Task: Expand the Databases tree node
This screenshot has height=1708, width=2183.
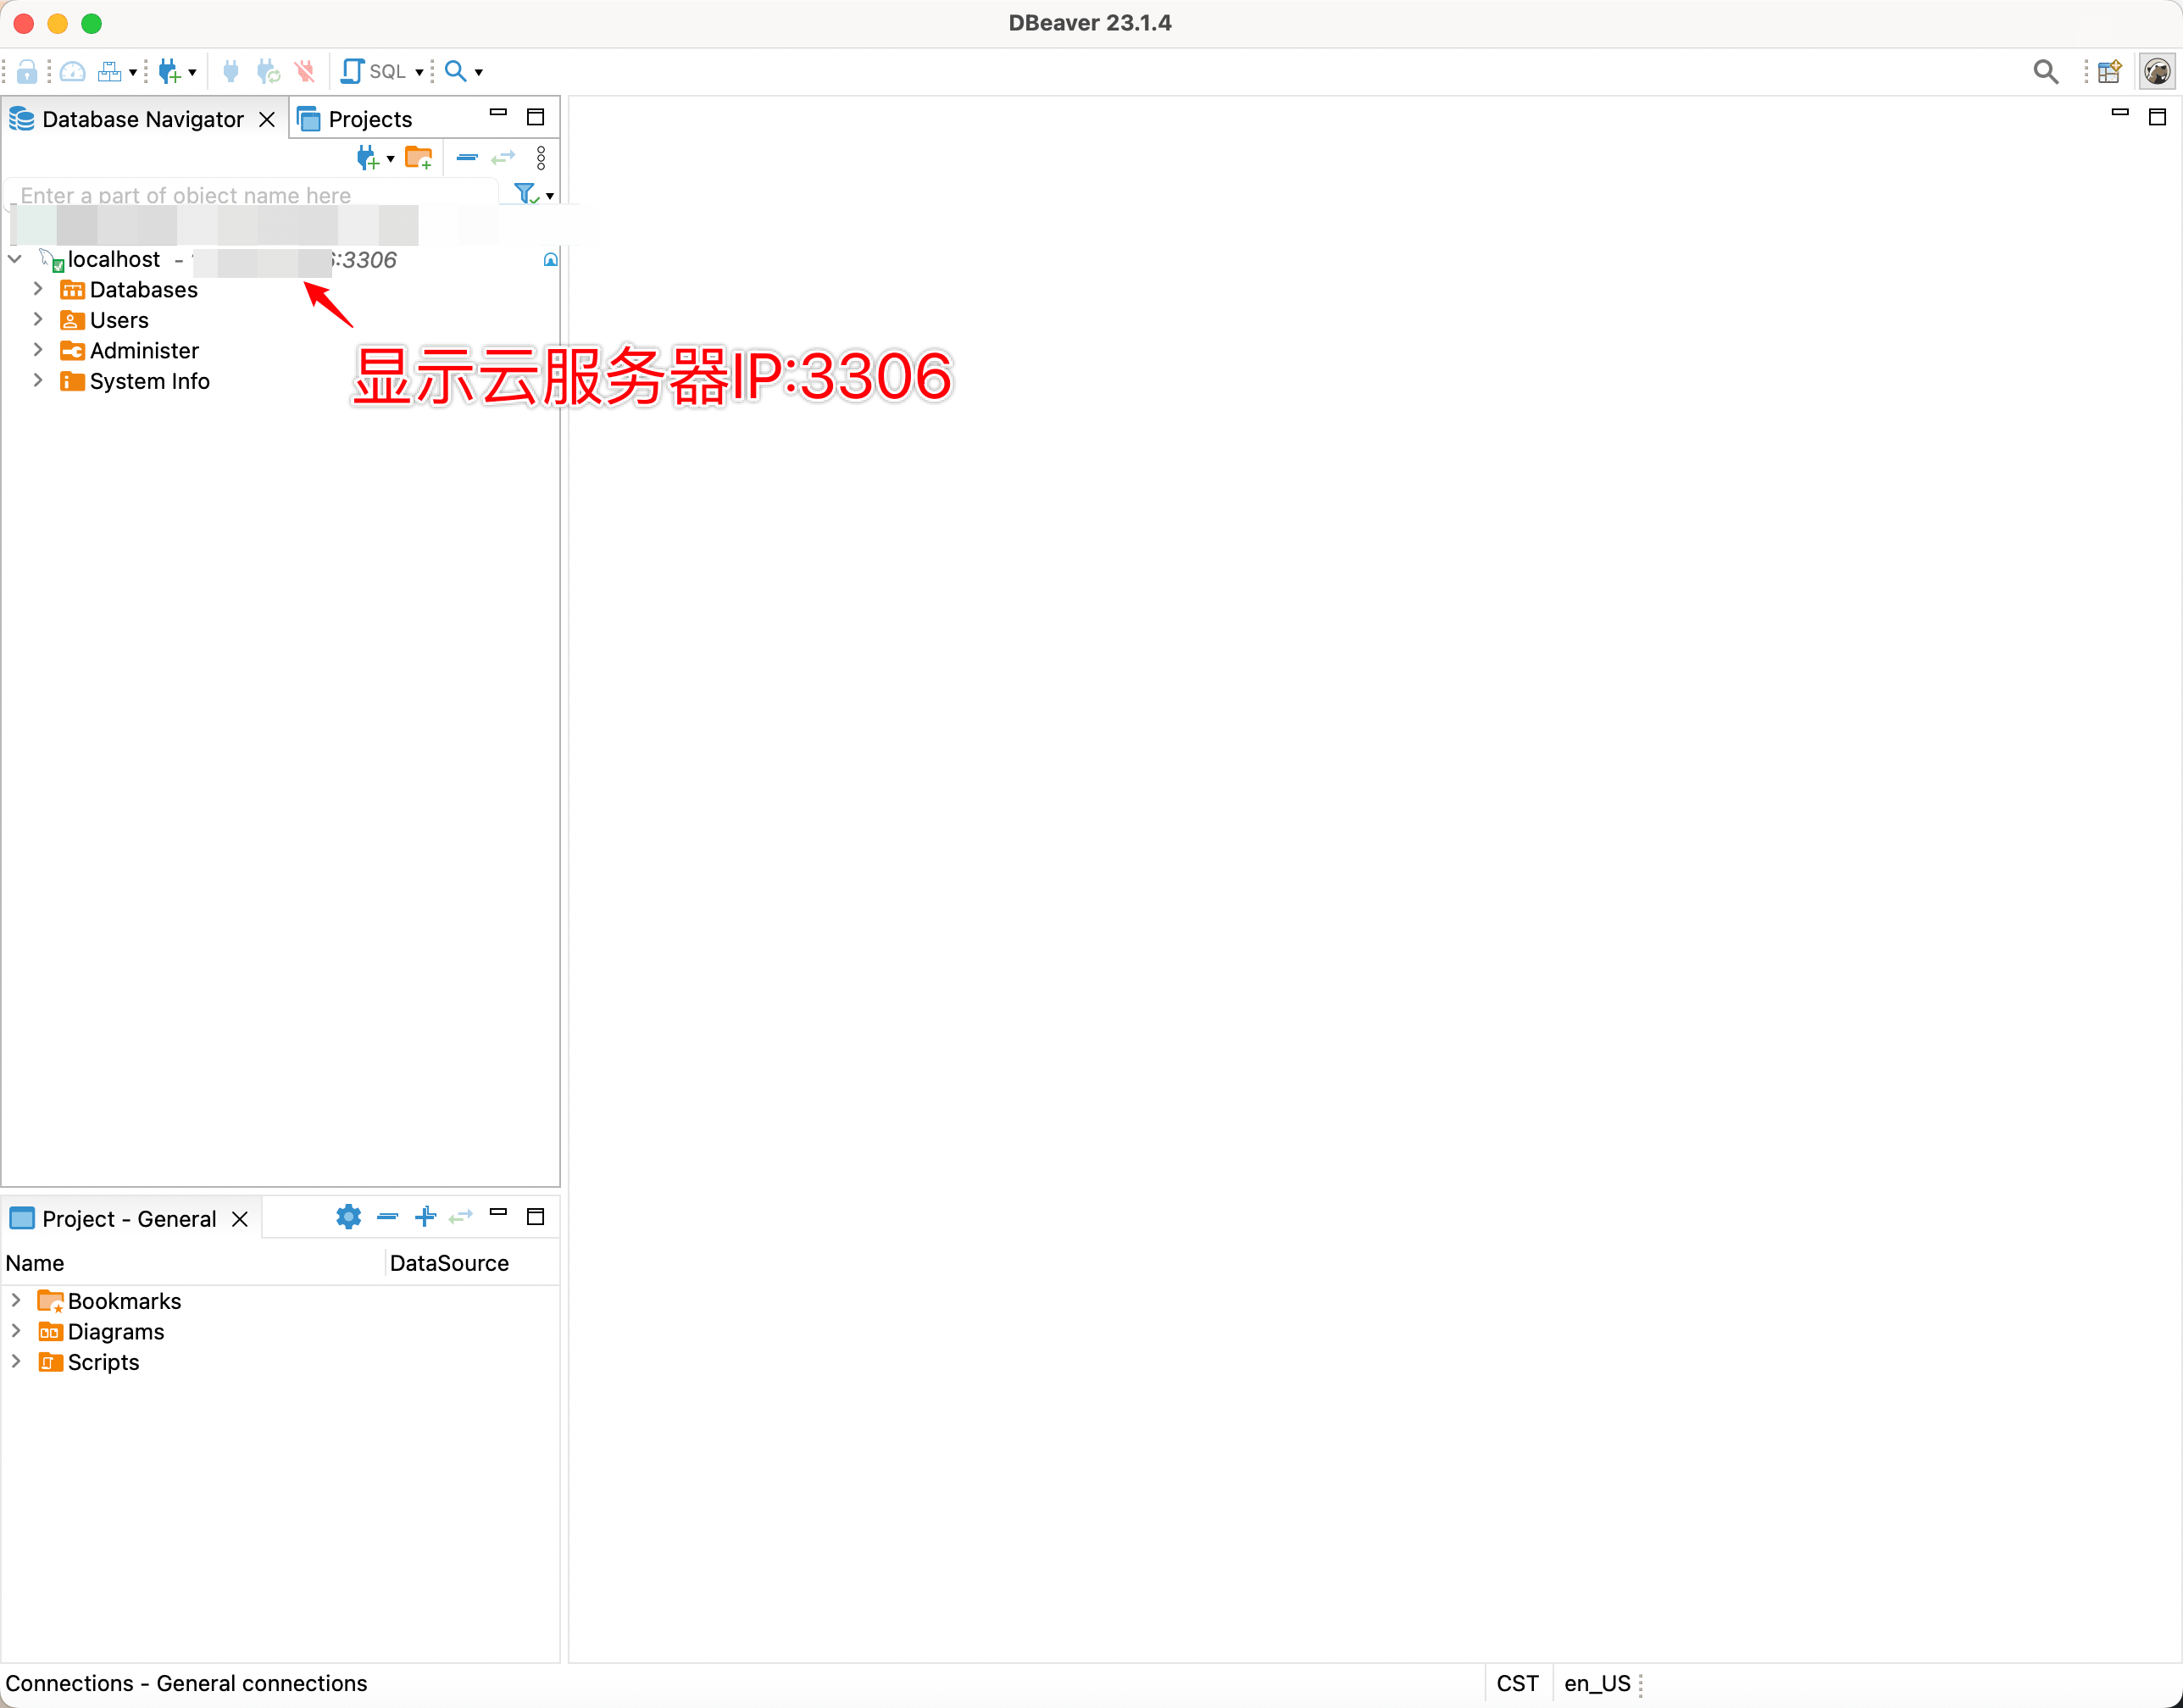Action: (x=38, y=289)
